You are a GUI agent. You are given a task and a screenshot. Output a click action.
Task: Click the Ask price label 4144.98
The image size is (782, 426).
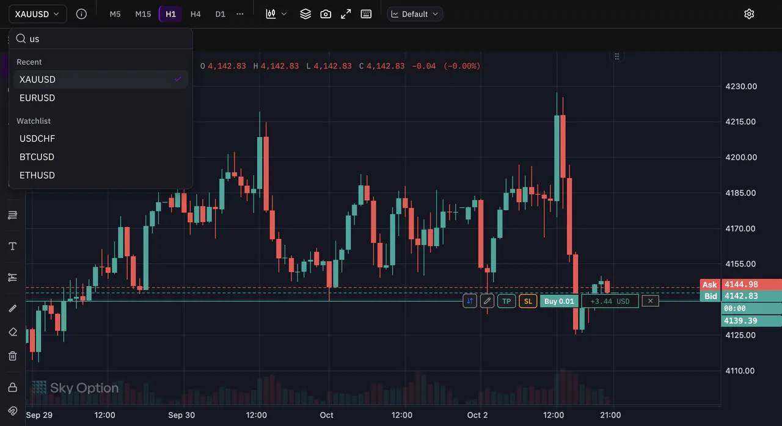(x=740, y=284)
